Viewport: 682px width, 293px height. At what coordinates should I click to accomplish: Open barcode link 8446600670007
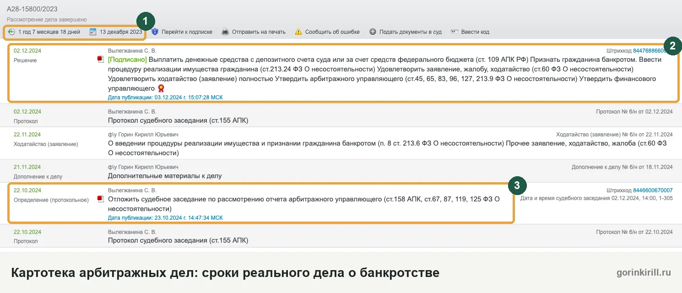(x=653, y=190)
